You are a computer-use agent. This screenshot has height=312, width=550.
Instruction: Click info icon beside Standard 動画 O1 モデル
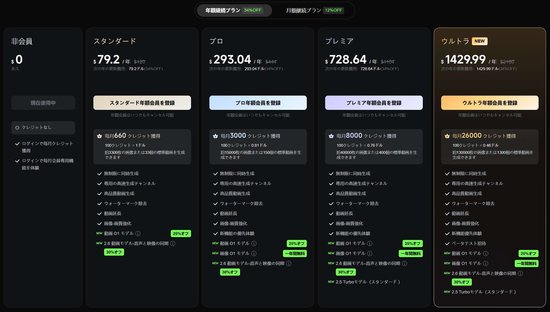pyautogui.click(x=138, y=234)
